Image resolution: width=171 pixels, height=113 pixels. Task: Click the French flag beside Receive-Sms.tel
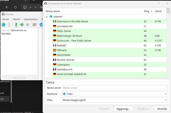tap(55, 60)
